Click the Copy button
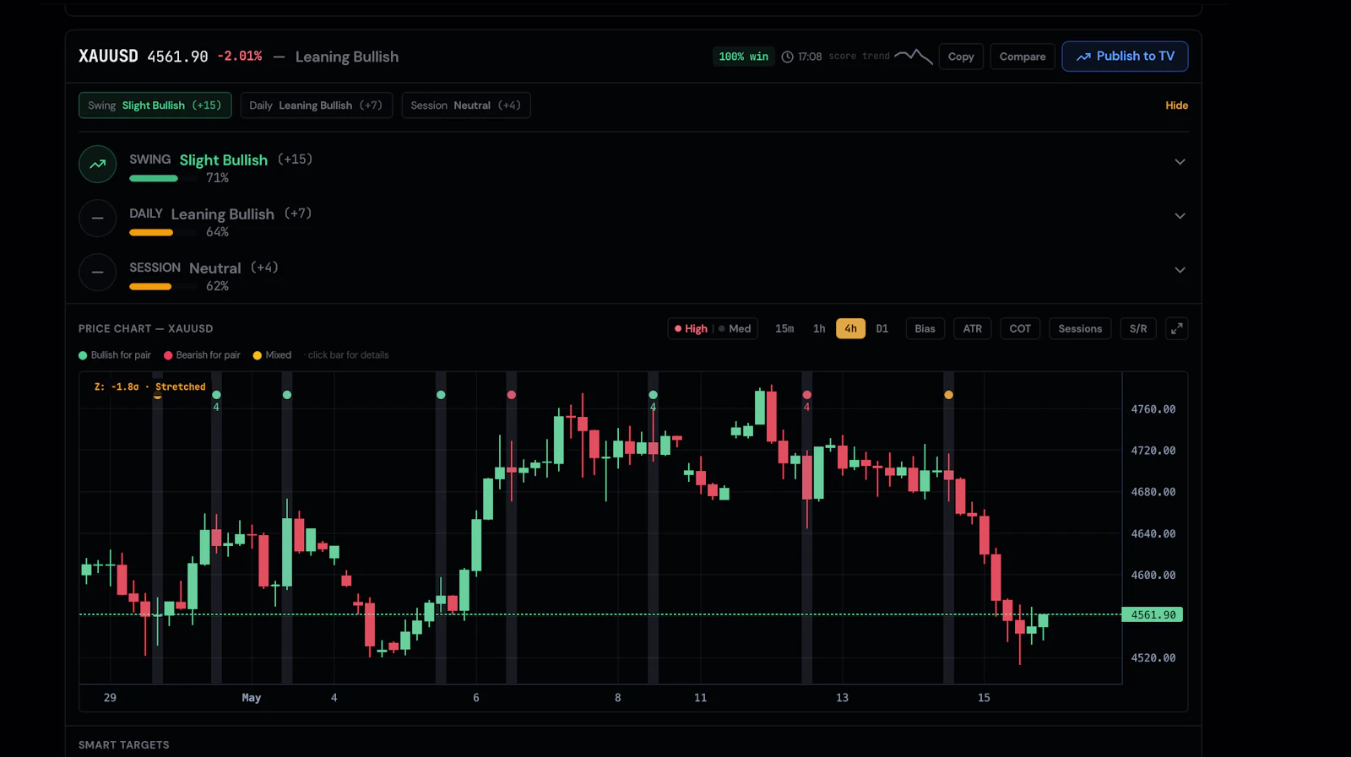The height and width of the screenshot is (757, 1351). pos(961,57)
